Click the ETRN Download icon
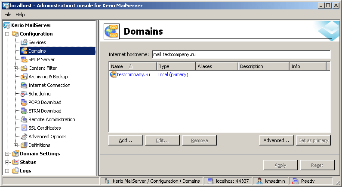This screenshot has width=342, height=187. click(24, 111)
